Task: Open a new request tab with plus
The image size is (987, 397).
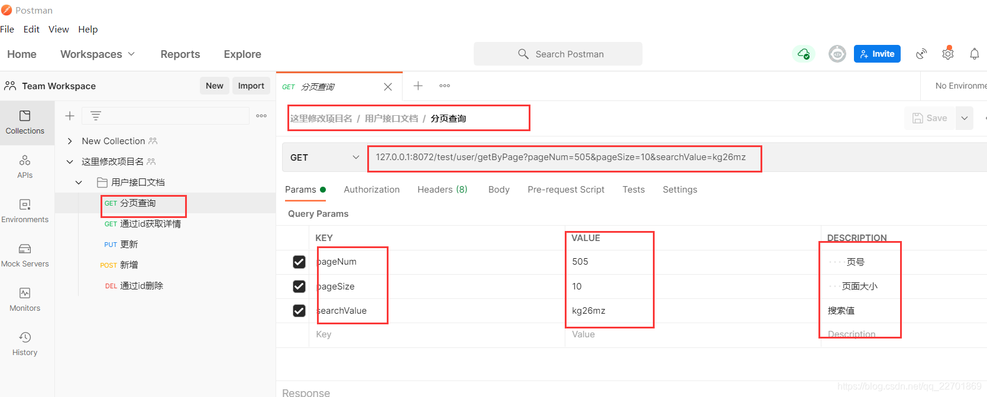Action: 418,86
